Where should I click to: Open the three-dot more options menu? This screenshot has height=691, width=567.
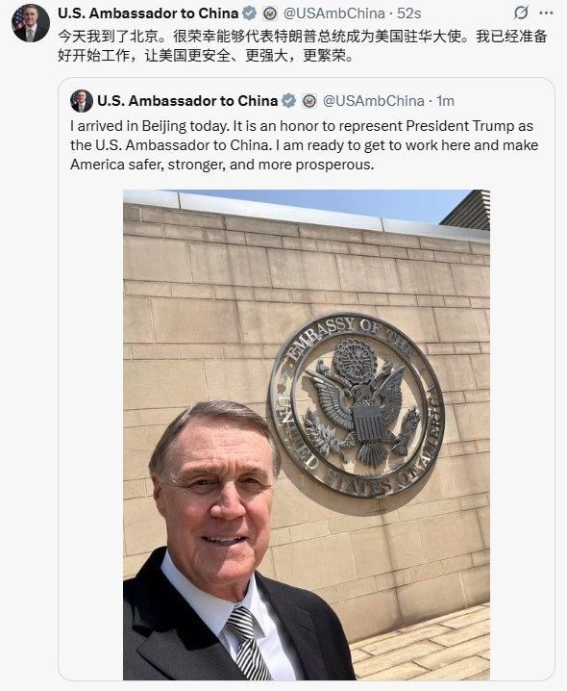coord(546,13)
